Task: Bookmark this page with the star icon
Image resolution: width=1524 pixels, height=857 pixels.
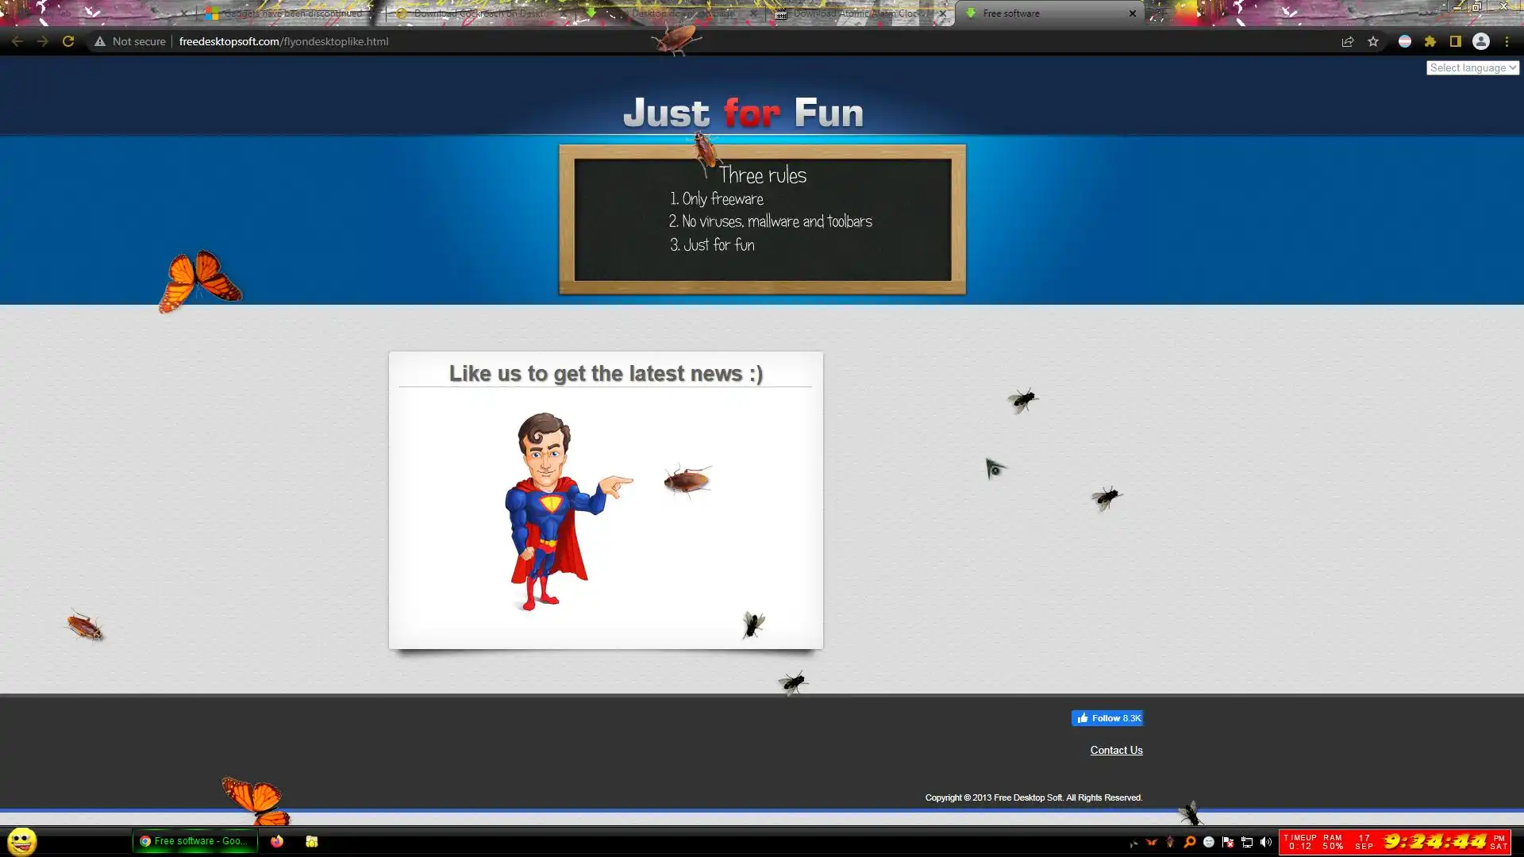Action: point(1373,41)
